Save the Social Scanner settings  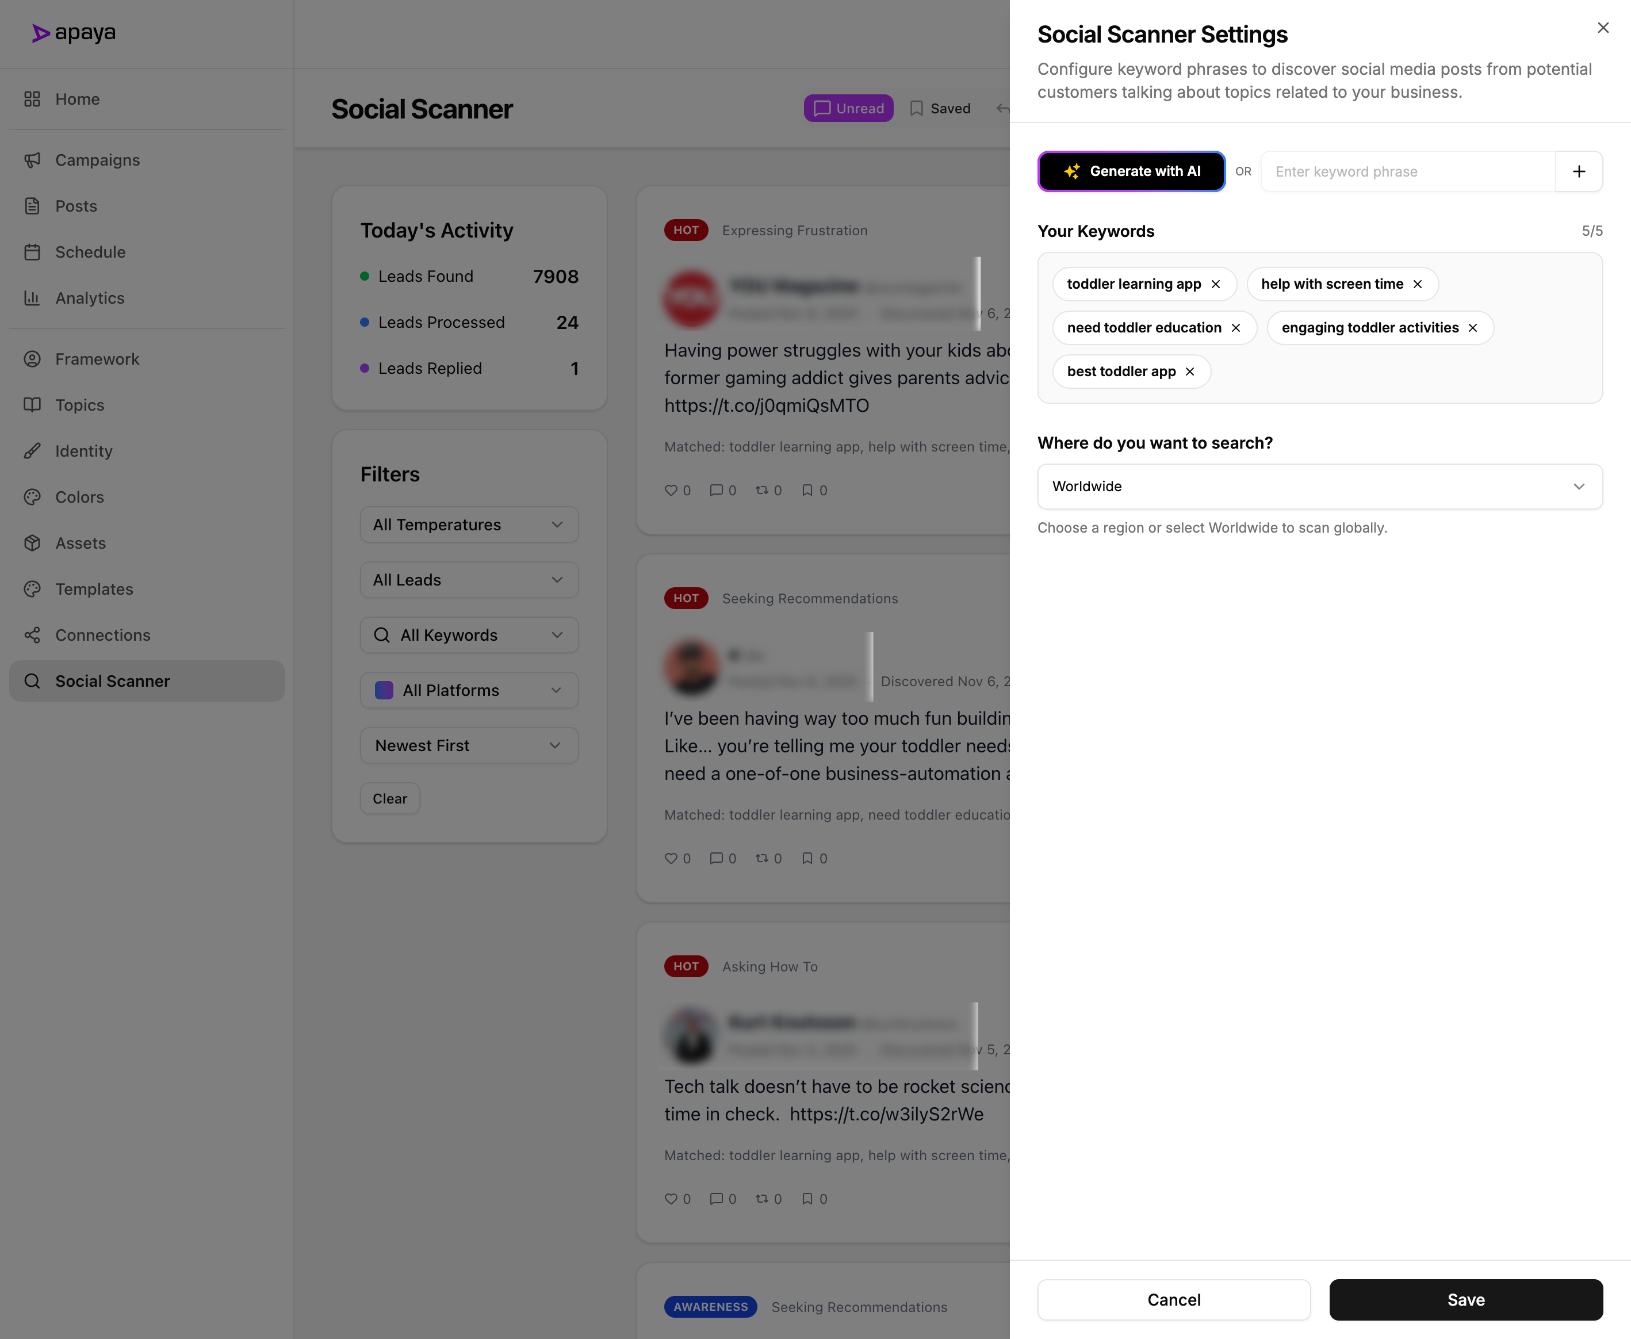click(x=1465, y=1300)
